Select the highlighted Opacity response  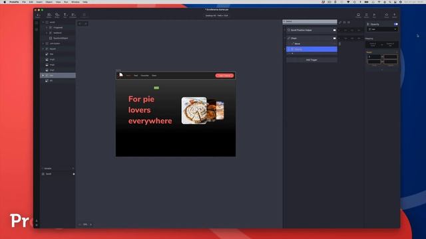coord(312,49)
